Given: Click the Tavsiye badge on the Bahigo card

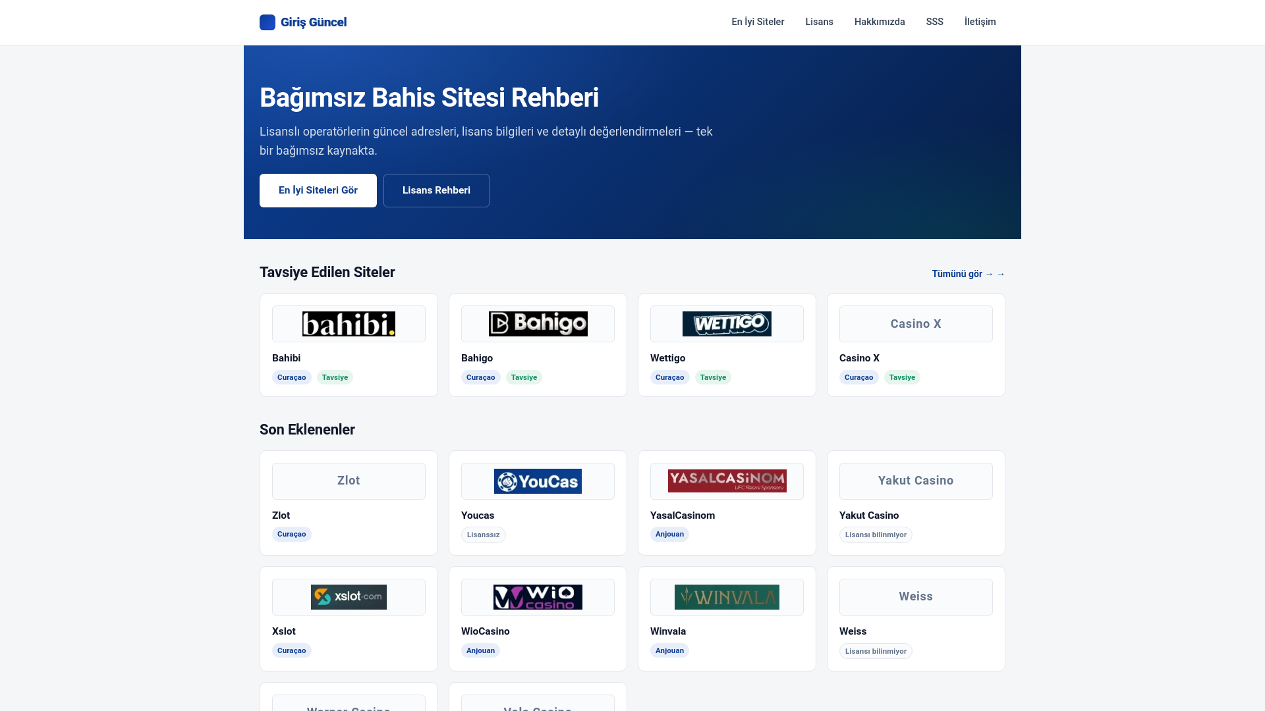Looking at the screenshot, I should click(x=524, y=377).
